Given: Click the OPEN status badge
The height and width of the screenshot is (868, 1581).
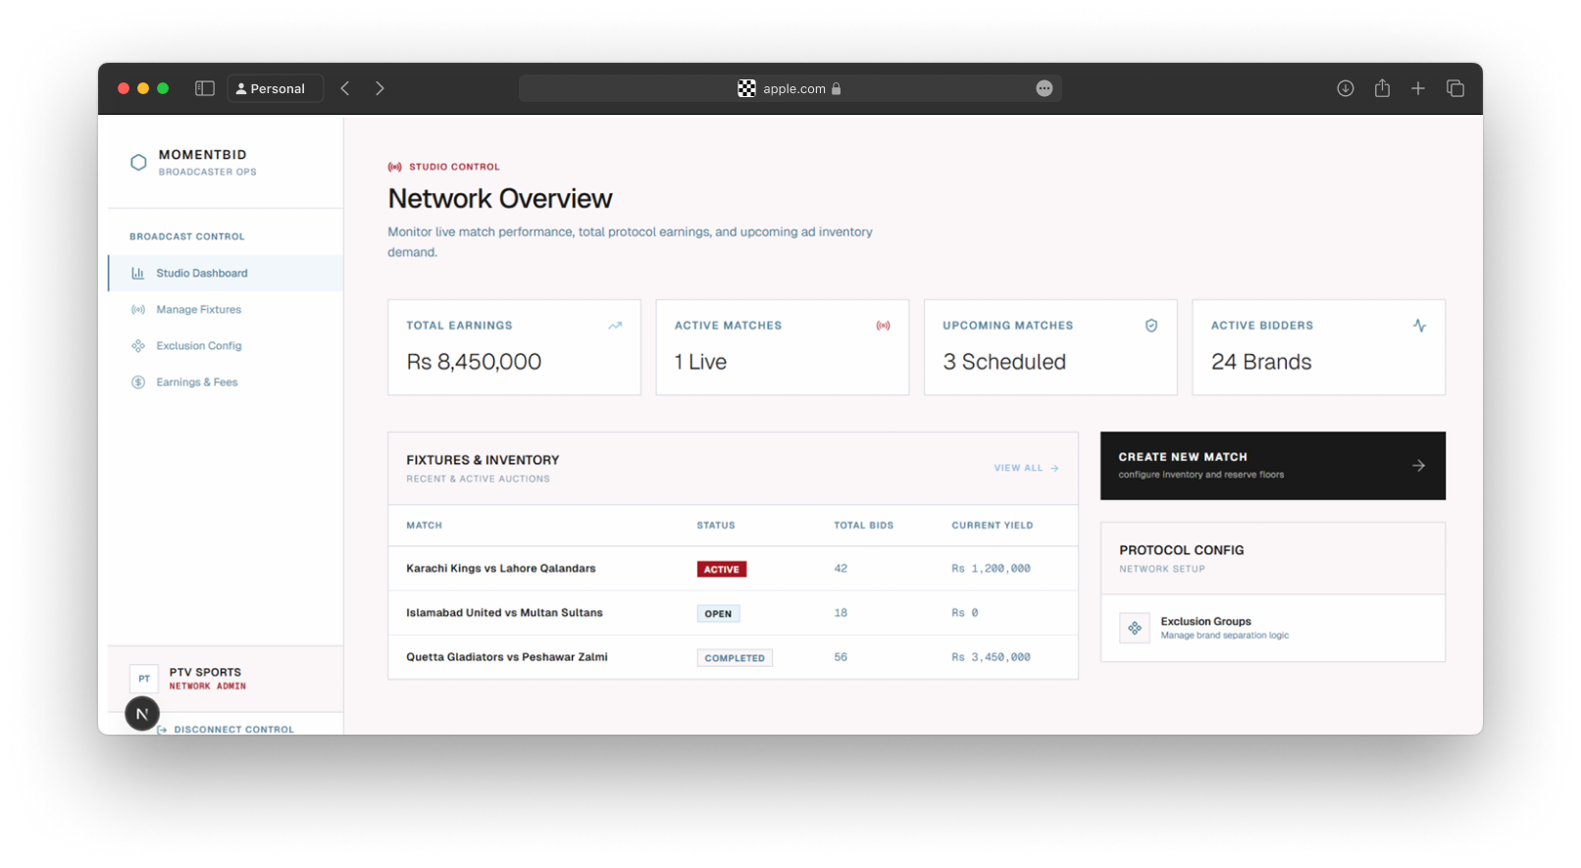Looking at the screenshot, I should pos(718,614).
